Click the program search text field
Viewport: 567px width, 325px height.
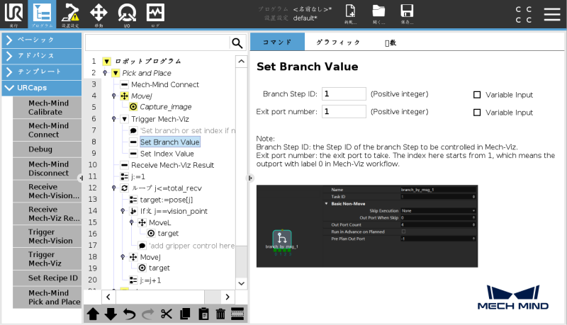coord(157,43)
